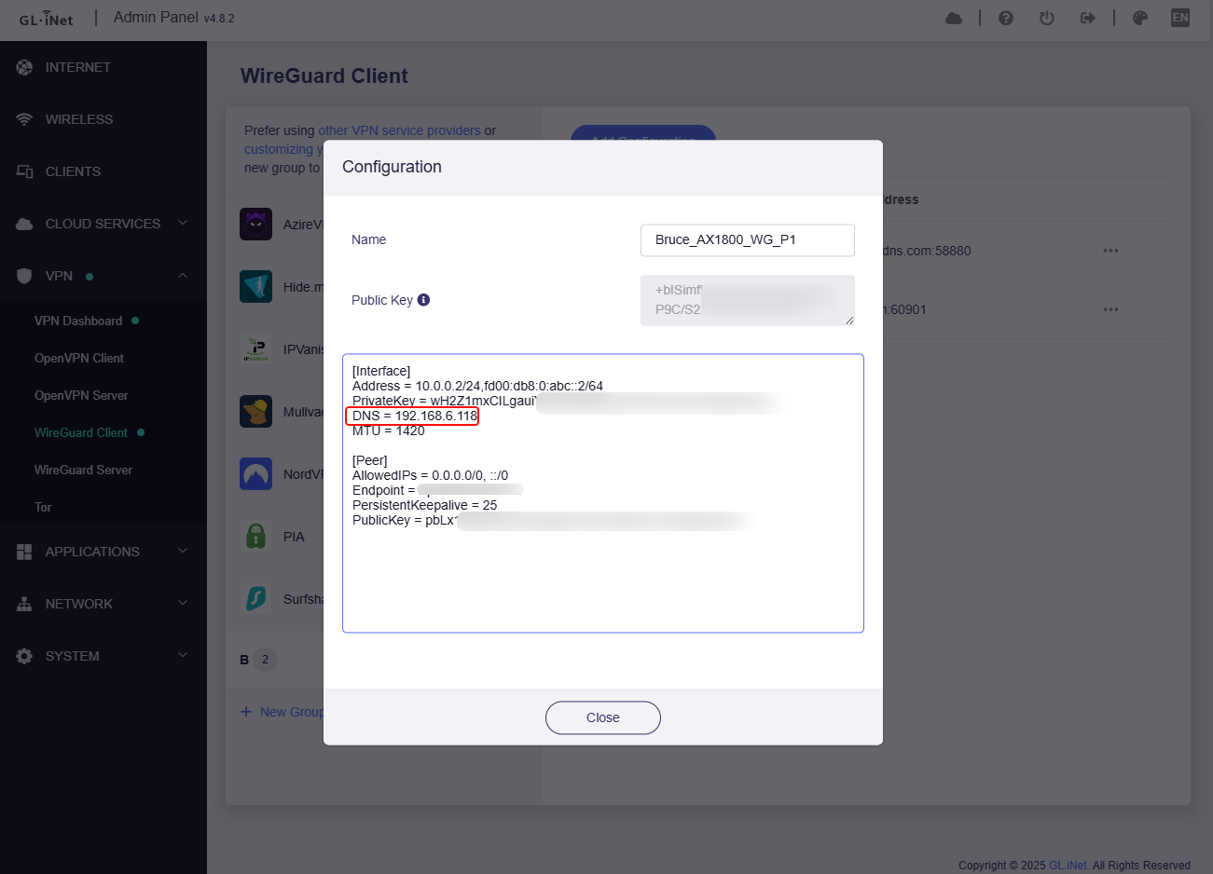This screenshot has height=874, width=1213.
Task: Click the EN language selector
Action: (1180, 18)
